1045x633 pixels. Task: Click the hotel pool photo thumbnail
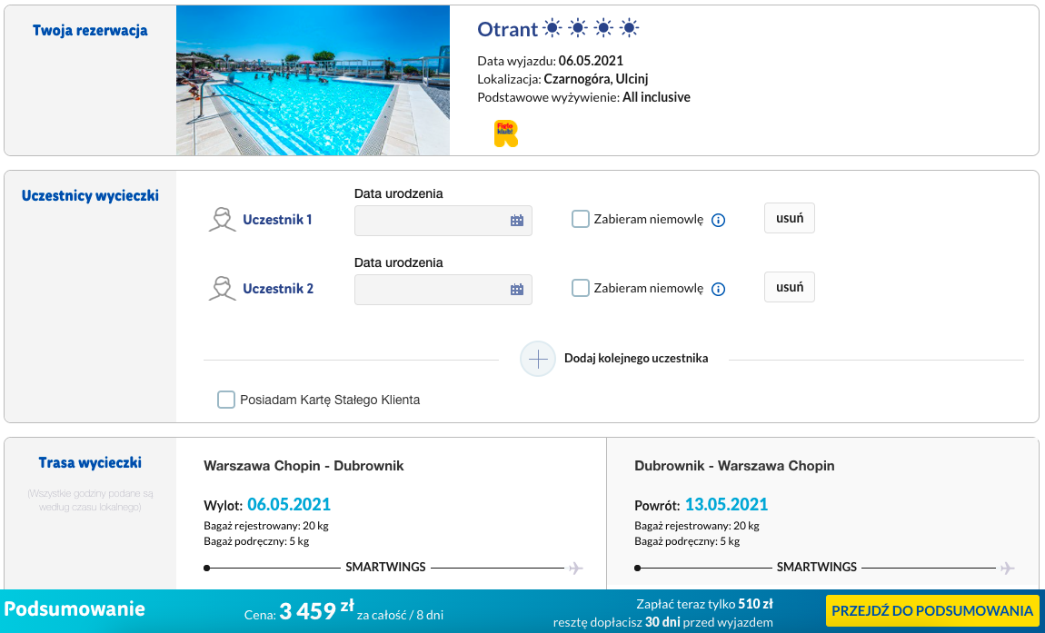tap(313, 81)
